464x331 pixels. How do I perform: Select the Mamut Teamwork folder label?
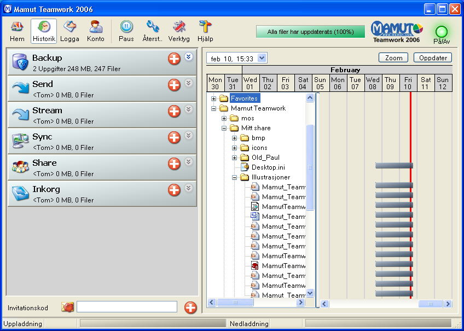258,108
